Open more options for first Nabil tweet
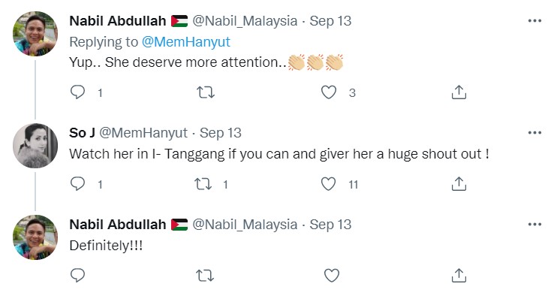 coord(534,20)
